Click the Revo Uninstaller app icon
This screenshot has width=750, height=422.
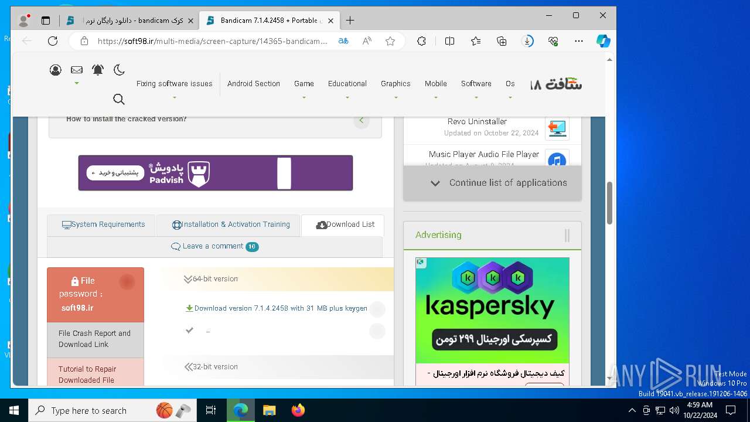pos(557,128)
